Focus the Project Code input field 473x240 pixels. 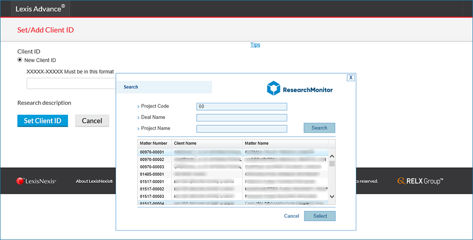(x=242, y=106)
